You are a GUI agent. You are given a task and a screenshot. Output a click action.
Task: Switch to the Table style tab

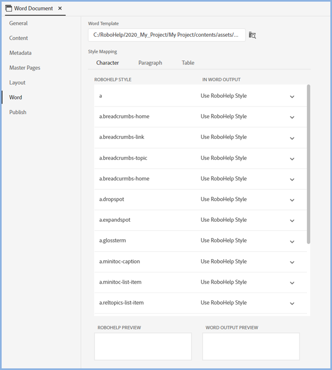coord(188,63)
